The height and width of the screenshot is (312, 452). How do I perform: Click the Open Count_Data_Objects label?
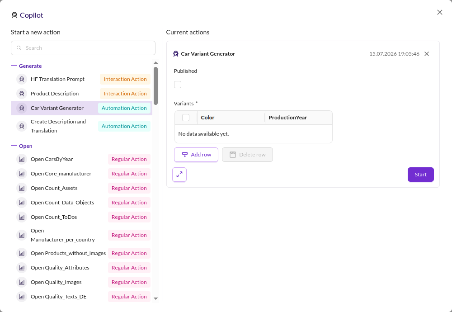coord(62,203)
